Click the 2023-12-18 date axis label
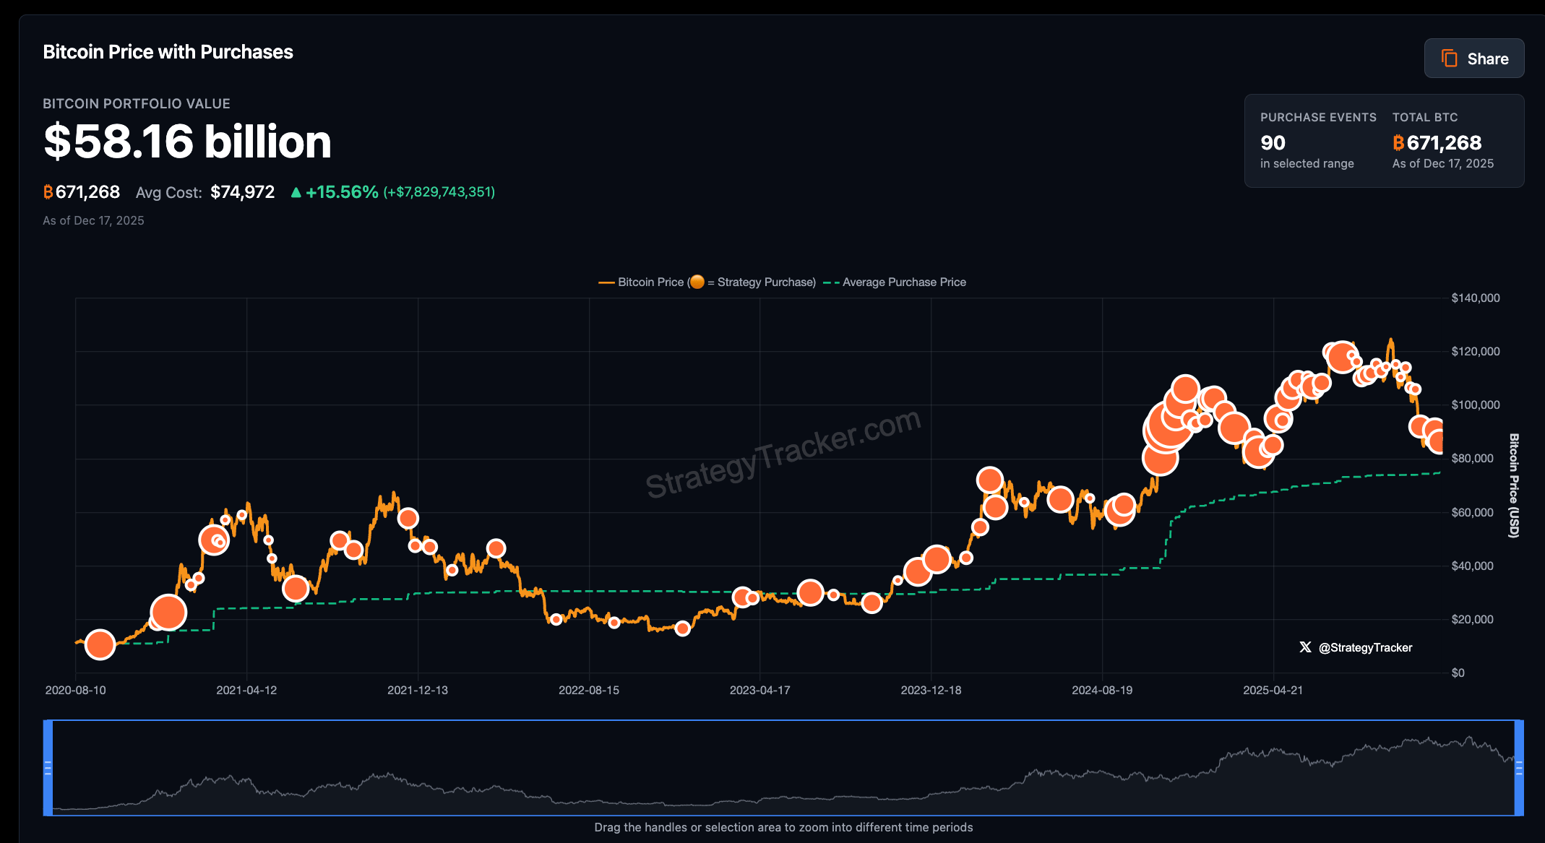The image size is (1545, 843). 931,690
